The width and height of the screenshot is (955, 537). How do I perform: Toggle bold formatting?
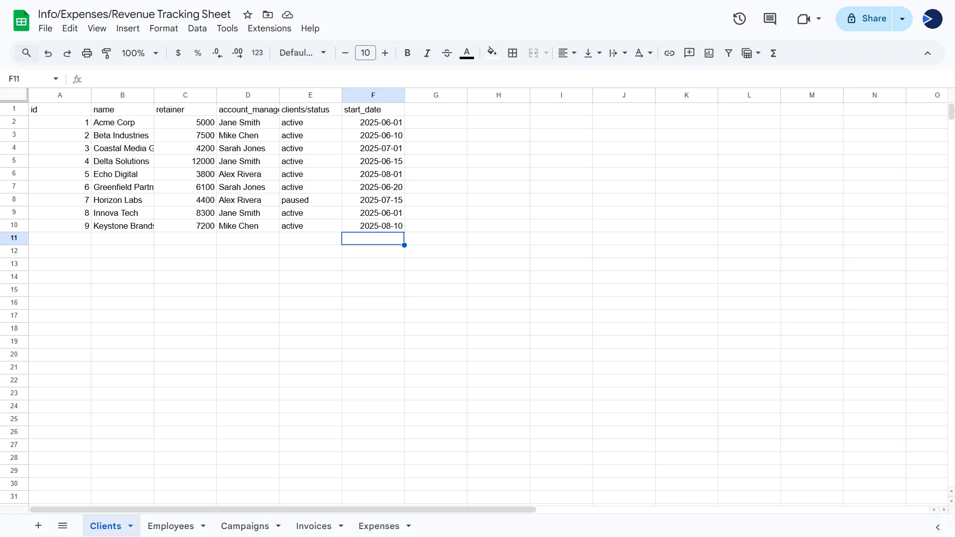[407, 53]
